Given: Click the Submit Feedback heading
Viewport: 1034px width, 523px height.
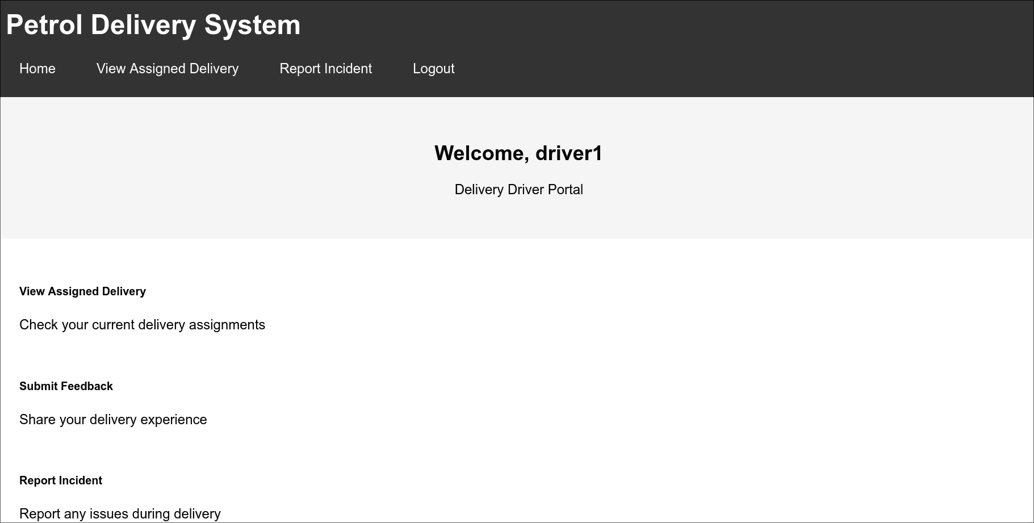Looking at the screenshot, I should pyautogui.click(x=66, y=386).
